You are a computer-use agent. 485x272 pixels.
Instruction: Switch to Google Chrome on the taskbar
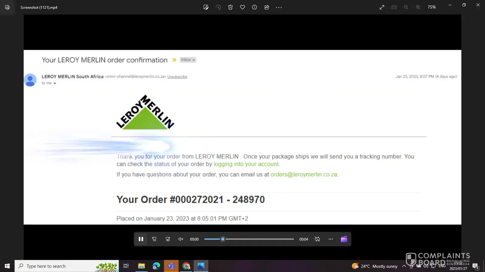click(186, 266)
